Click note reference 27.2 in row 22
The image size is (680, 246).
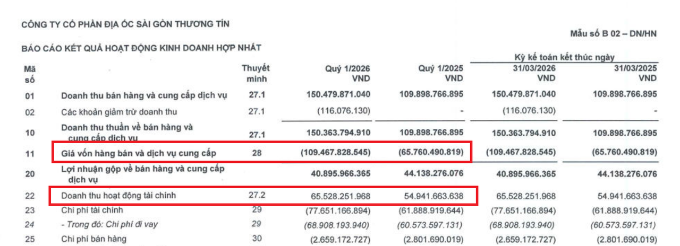point(257,196)
